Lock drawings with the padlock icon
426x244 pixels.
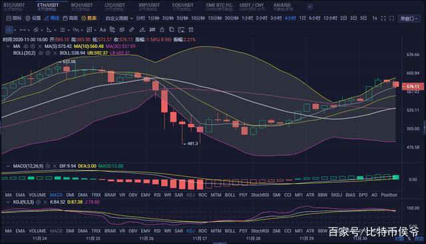point(162,29)
